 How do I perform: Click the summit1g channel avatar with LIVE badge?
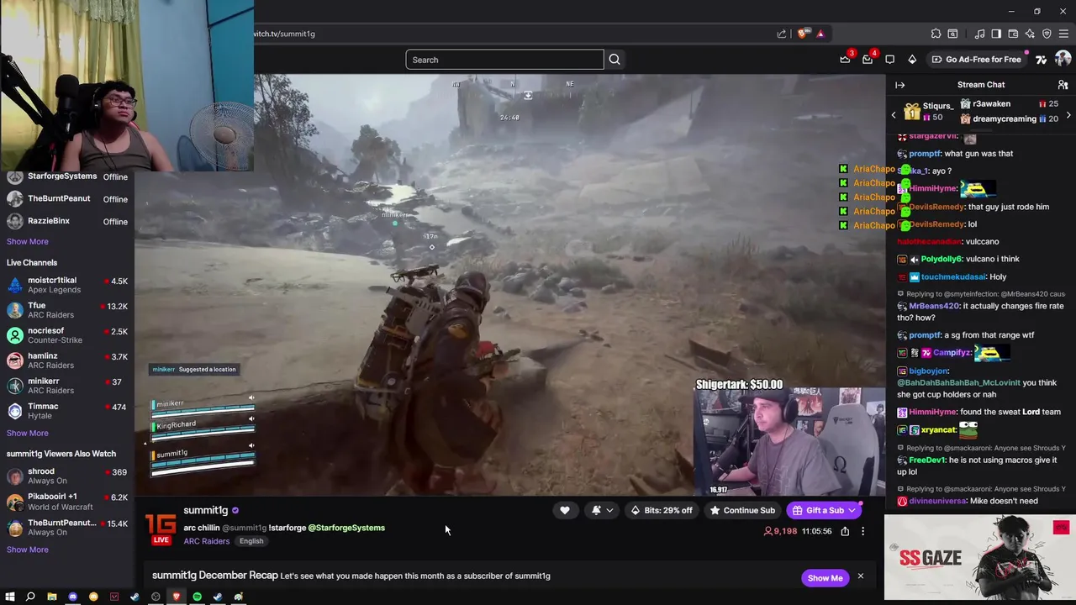pyautogui.click(x=161, y=528)
